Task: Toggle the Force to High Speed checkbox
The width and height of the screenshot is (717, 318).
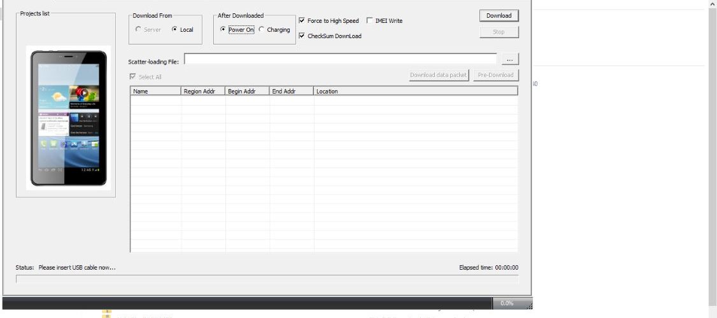Action: [302, 21]
